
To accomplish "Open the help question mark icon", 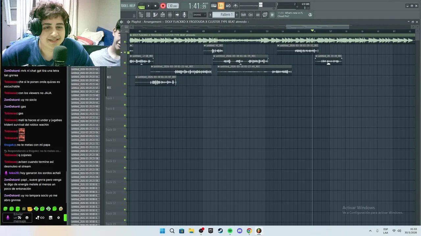I will point(265,15).
